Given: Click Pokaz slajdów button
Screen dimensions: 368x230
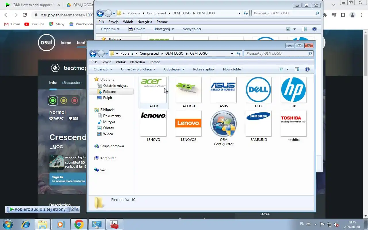Looking at the screenshot, I should 204,69.
